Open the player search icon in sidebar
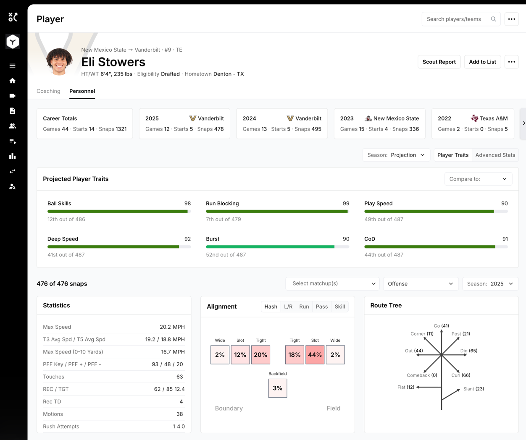The width and height of the screenshot is (526, 440). tap(13, 186)
